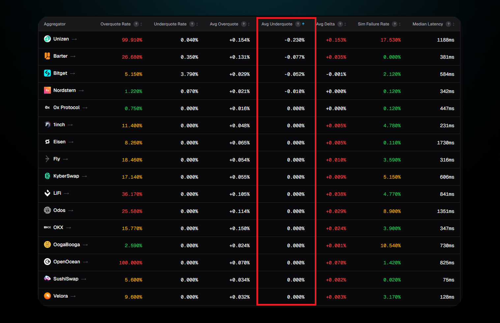The image size is (500, 323).
Task: Click the SushiSwap logo icon
Action: (47, 279)
